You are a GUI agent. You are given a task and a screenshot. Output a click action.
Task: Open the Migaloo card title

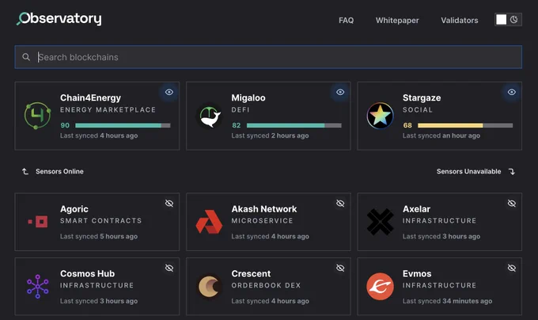click(248, 98)
